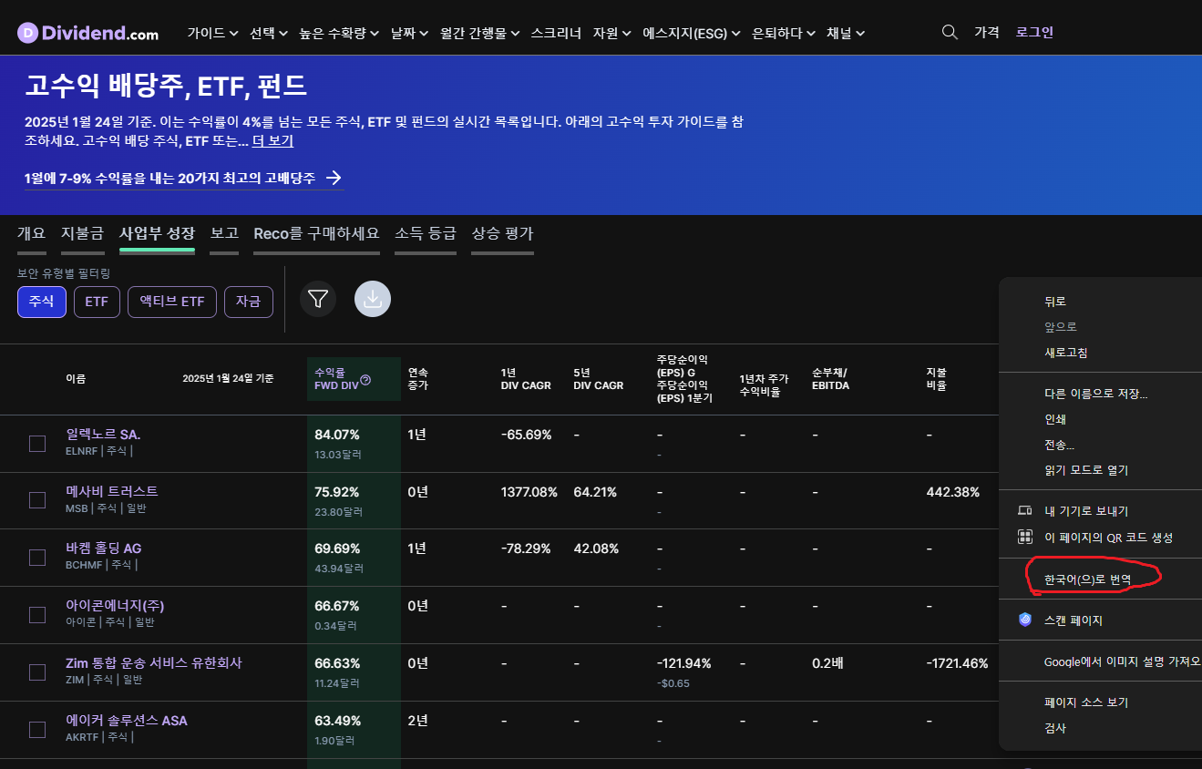
Task: Expand the 날짜 navigation dropdown
Action: tap(409, 33)
